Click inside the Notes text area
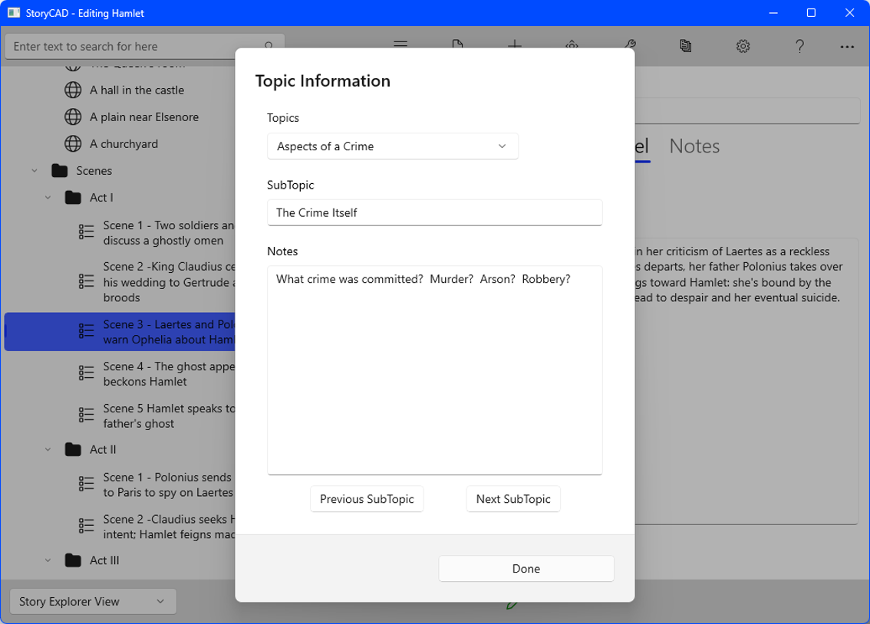This screenshot has height=624, width=870. tap(434, 370)
